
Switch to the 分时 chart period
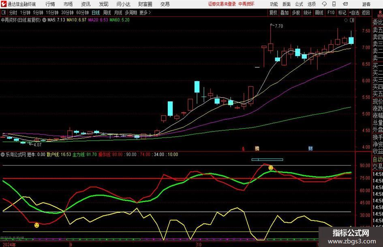tap(13, 13)
